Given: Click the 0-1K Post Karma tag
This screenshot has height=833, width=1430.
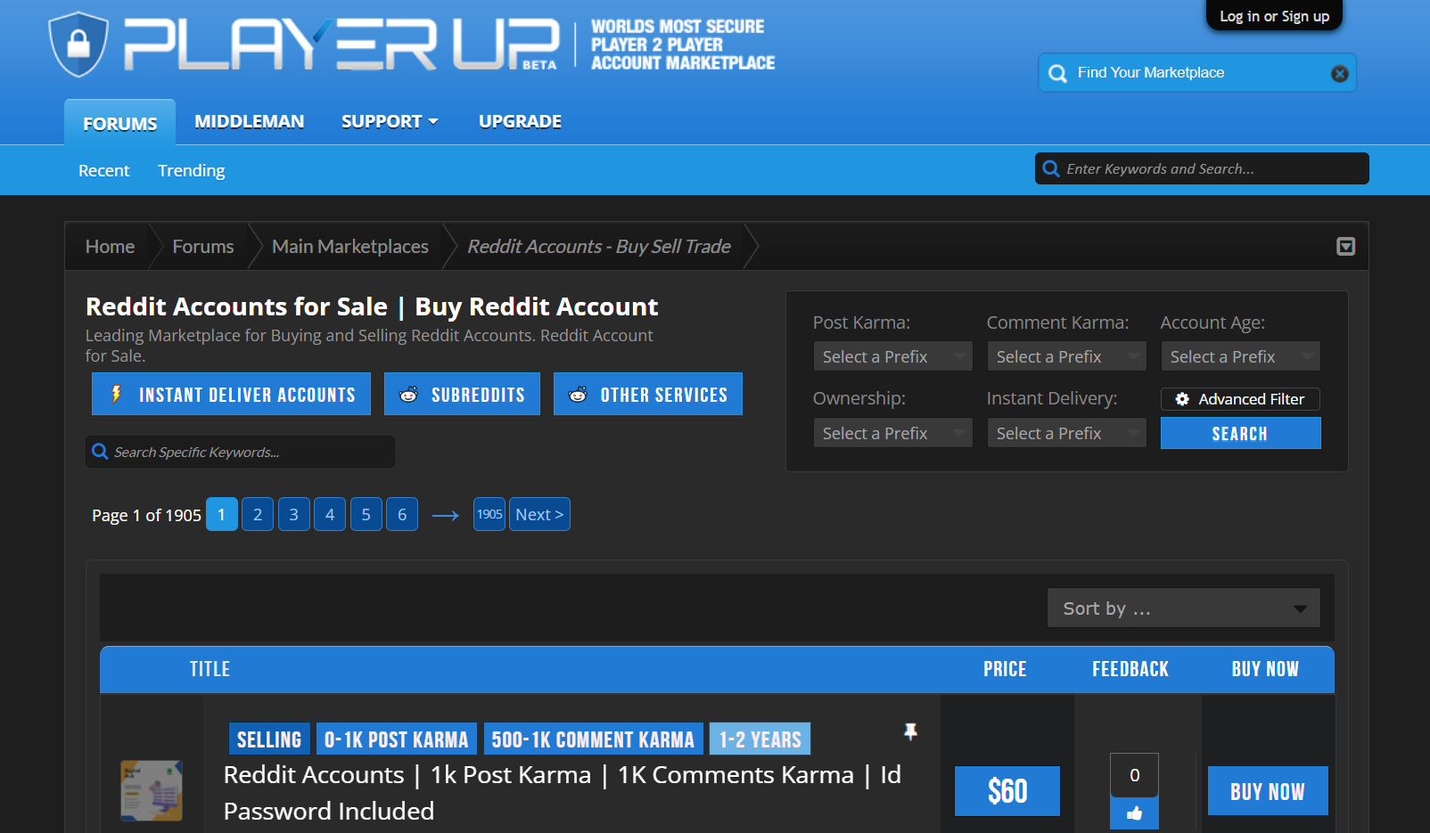Looking at the screenshot, I should 396,739.
